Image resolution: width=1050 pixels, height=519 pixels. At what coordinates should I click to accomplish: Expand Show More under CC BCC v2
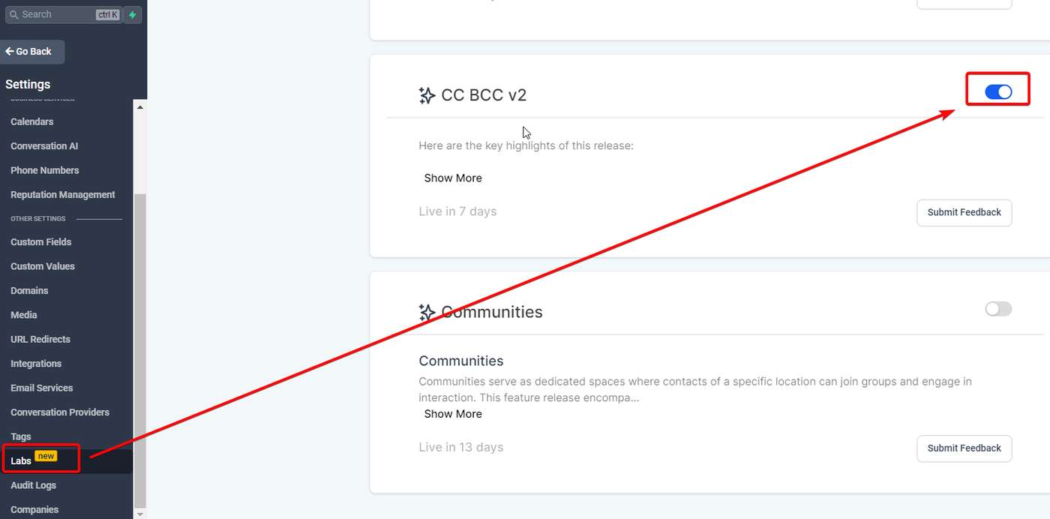pos(453,178)
